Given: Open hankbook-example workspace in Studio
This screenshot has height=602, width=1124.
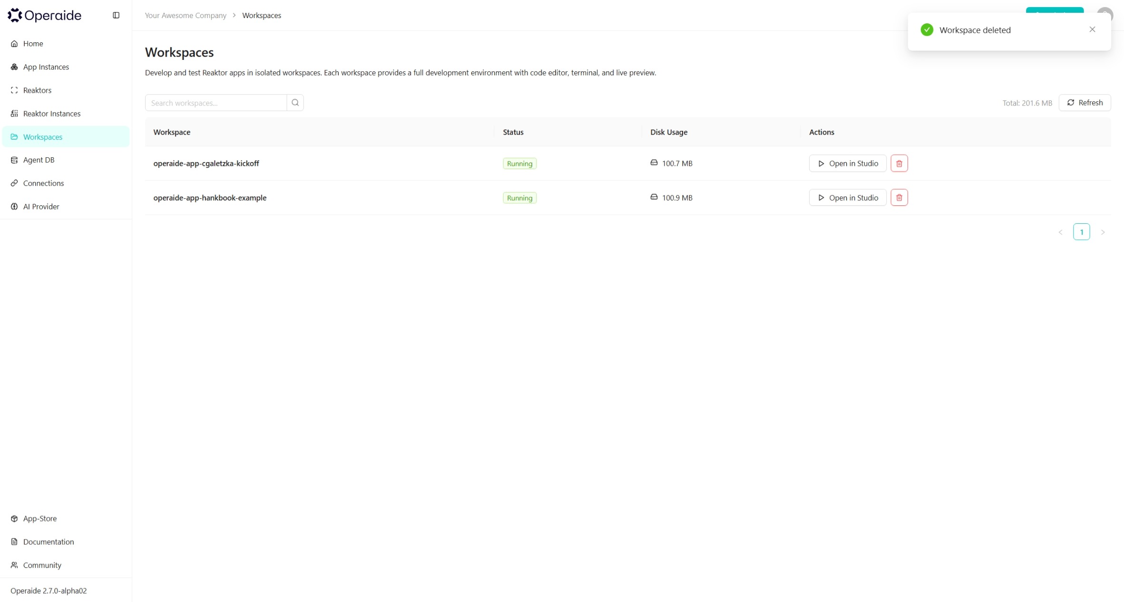Looking at the screenshot, I should pos(848,198).
